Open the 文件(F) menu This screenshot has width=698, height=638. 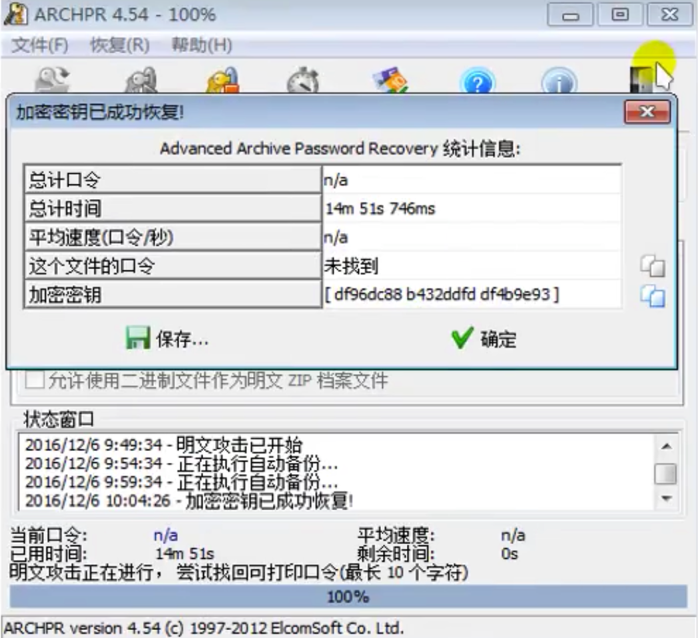point(39,45)
